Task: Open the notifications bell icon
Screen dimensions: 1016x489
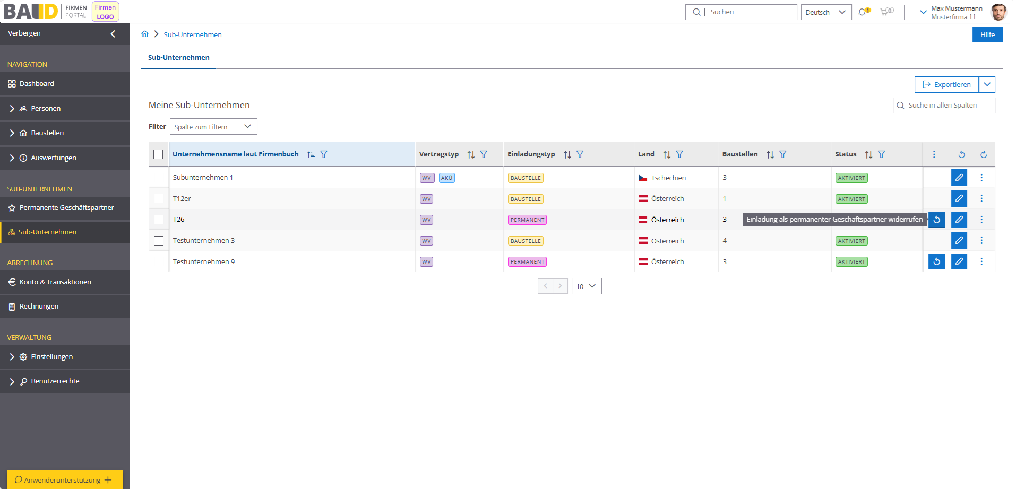Action: [863, 12]
